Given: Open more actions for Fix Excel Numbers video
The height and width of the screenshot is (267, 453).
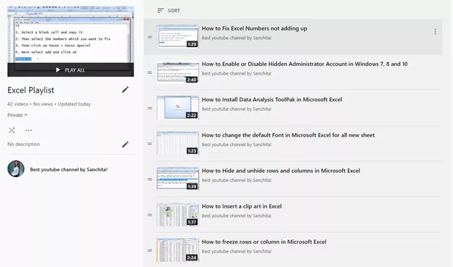Looking at the screenshot, I should point(435,32).
